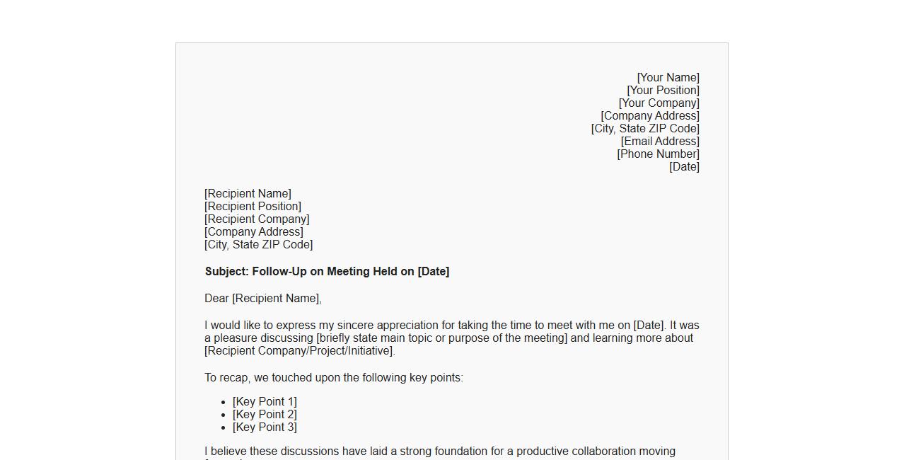Screen dimensions: 904x460
Task: Click the [Your Position] placeholder line
Action: [663, 91]
